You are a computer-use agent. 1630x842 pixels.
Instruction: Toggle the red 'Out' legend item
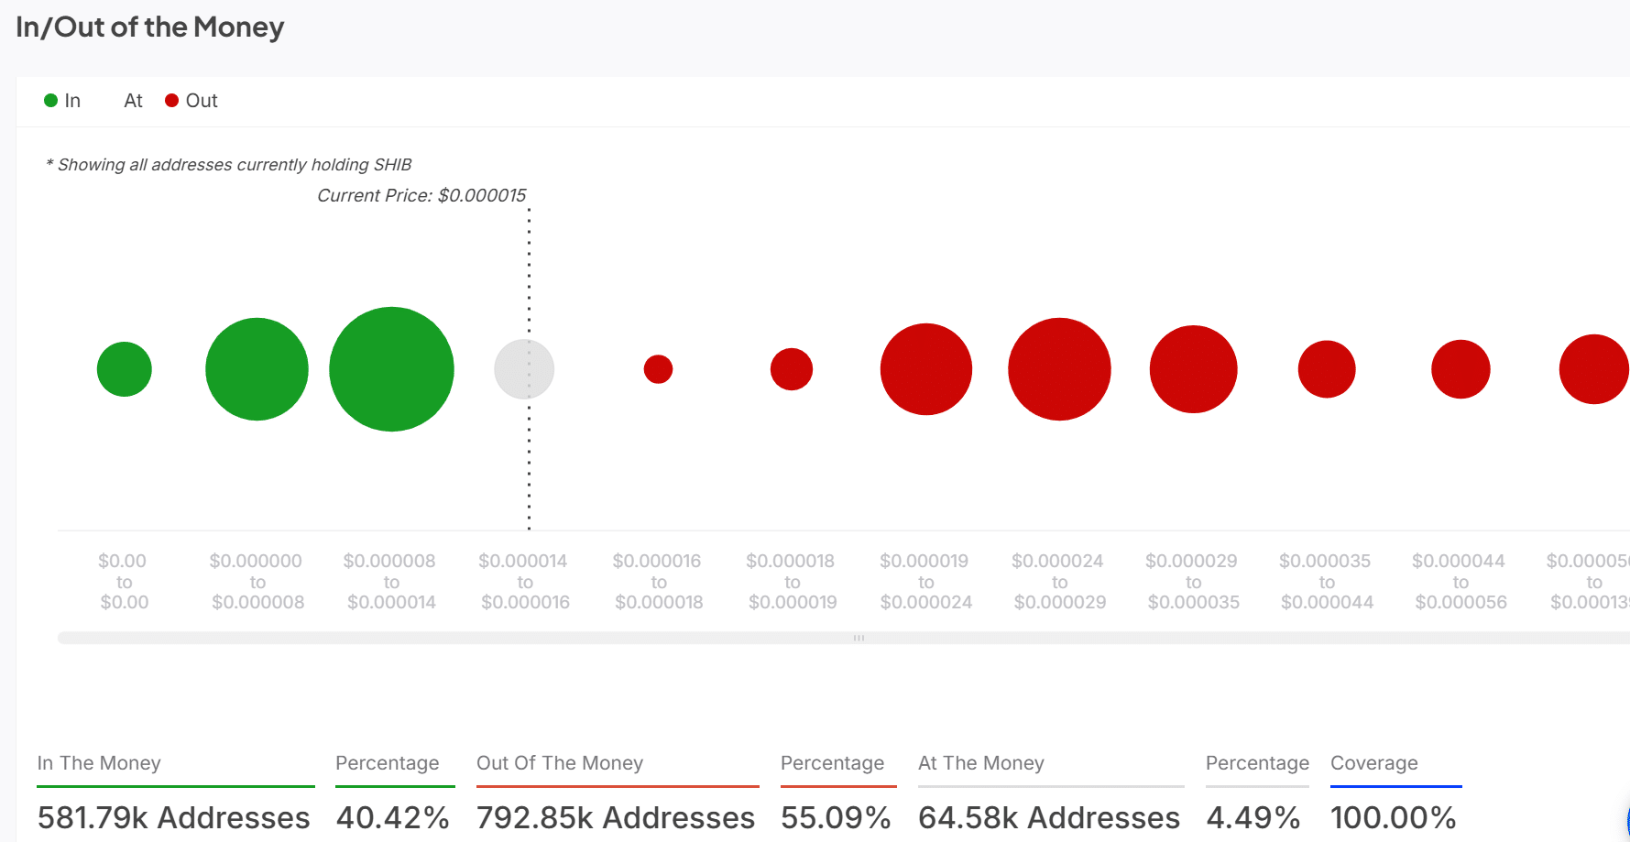[x=191, y=101]
